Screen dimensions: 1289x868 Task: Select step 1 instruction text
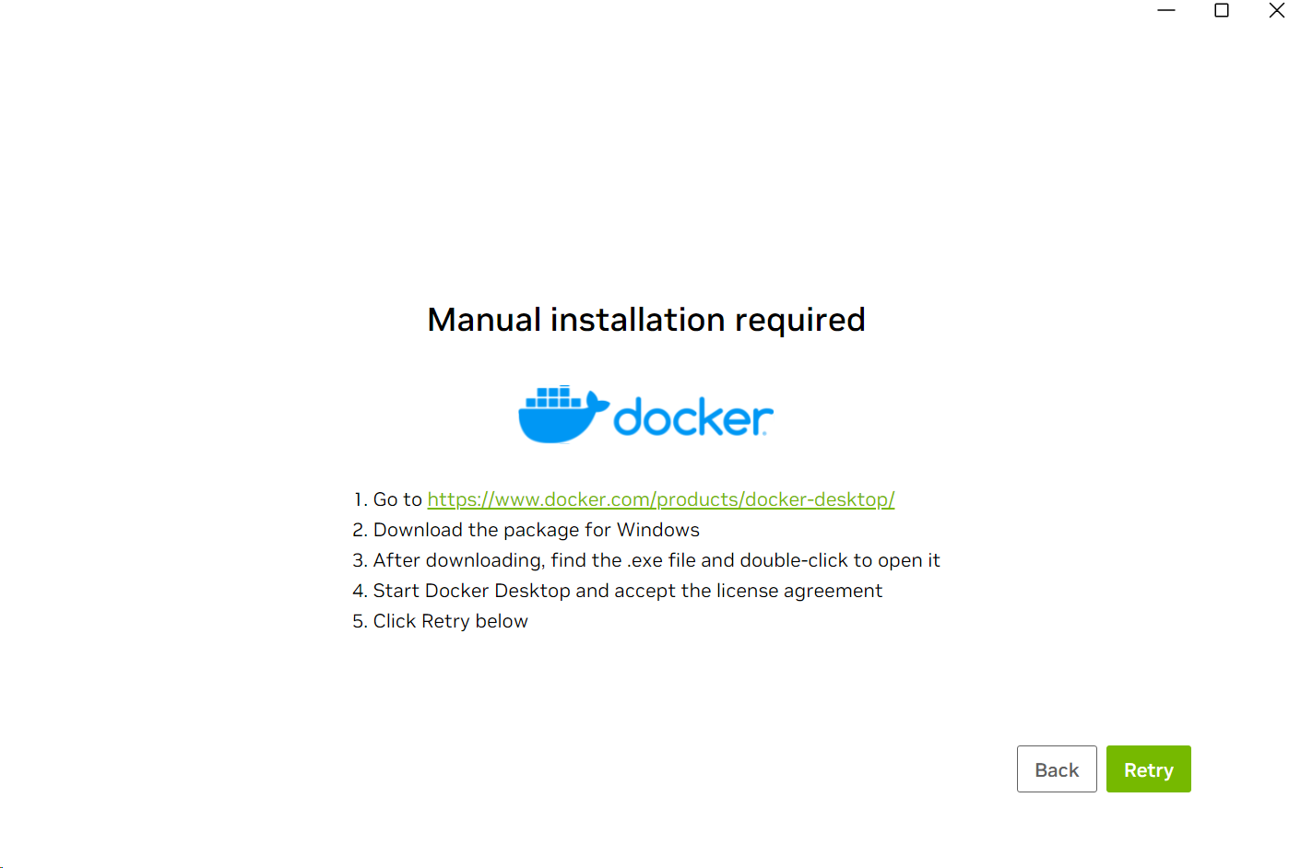point(623,499)
